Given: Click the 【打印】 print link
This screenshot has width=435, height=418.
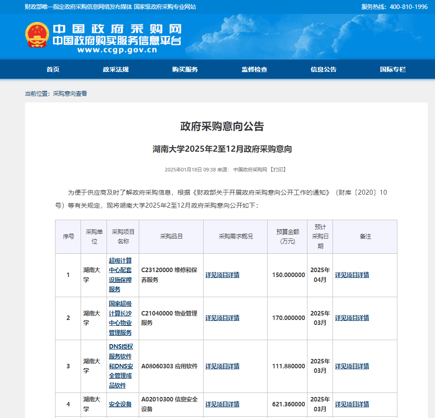Looking at the screenshot, I should pyautogui.click(x=278, y=170).
